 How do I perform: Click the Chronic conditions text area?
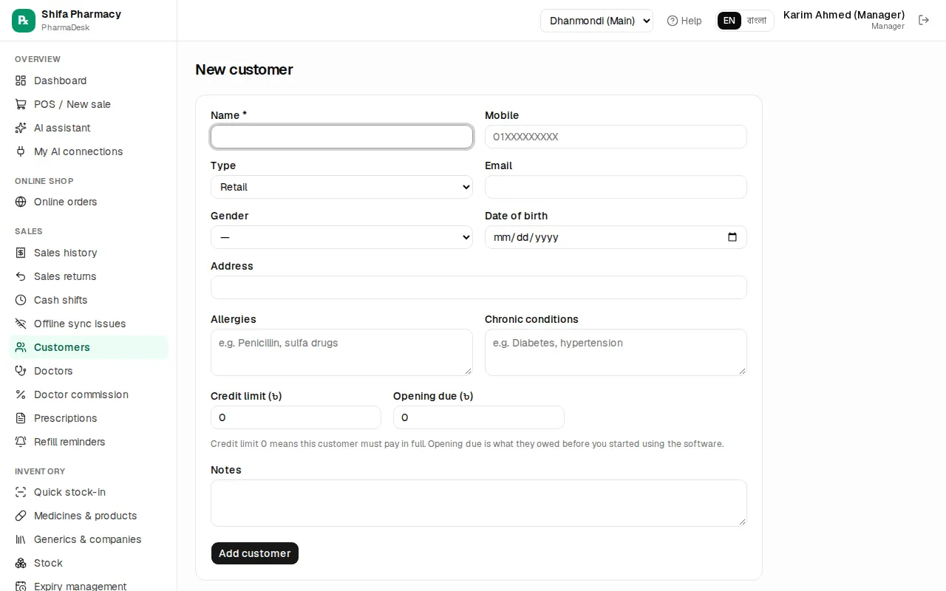pos(616,352)
